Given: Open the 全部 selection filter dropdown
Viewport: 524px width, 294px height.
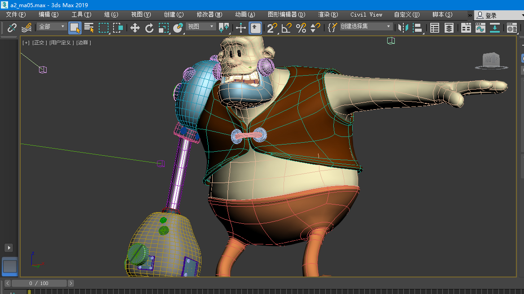Looking at the screenshot, I should (52, 27).
